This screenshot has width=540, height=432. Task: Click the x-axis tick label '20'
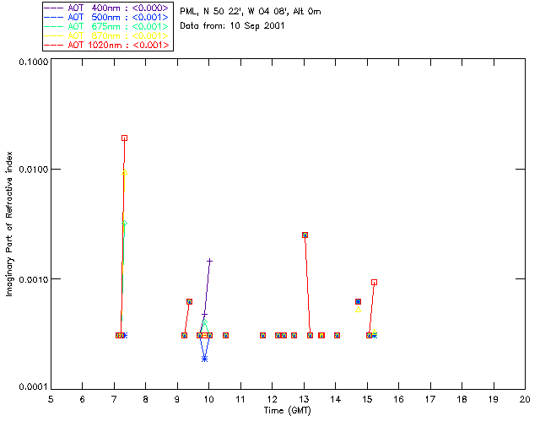click(525, 399)
